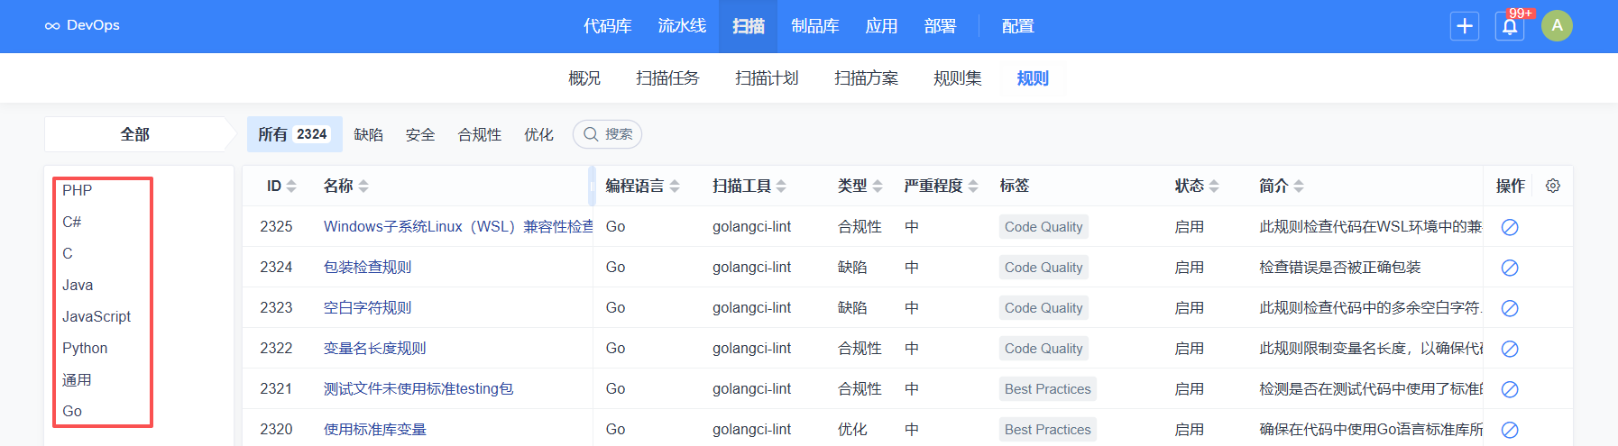Click disable icon for rule 2323
1618x446 pixels.
pos(1509,308)
